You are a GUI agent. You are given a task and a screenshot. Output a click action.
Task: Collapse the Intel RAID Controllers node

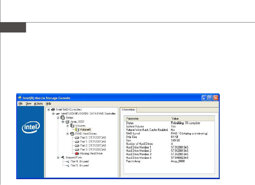[x=48, y=110]
